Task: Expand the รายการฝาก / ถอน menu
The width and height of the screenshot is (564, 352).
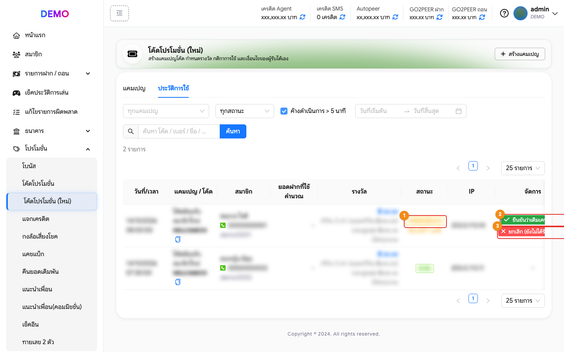Action: point(52,74)
